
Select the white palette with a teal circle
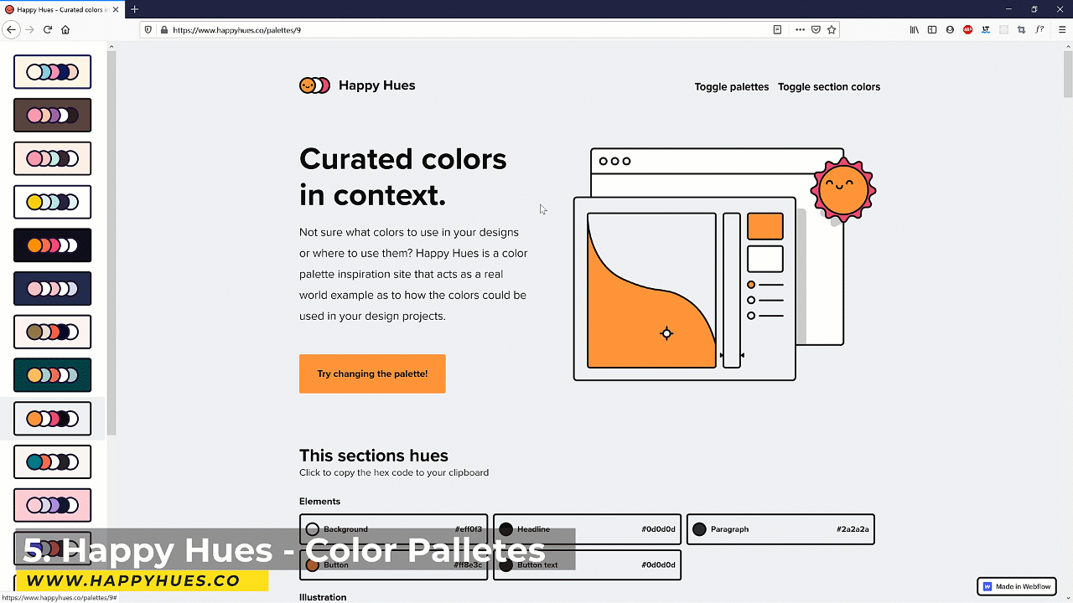coord(52,462)
